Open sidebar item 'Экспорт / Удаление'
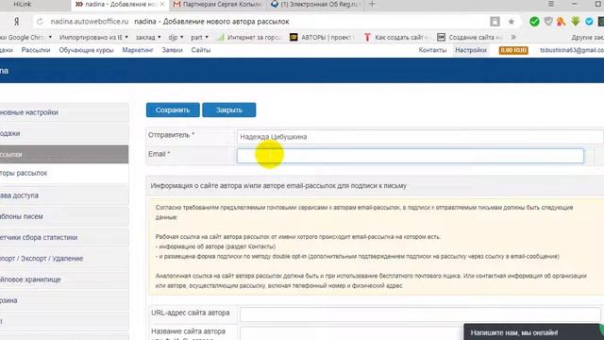This screenshot has width=604, height=340. coord(64,258)
